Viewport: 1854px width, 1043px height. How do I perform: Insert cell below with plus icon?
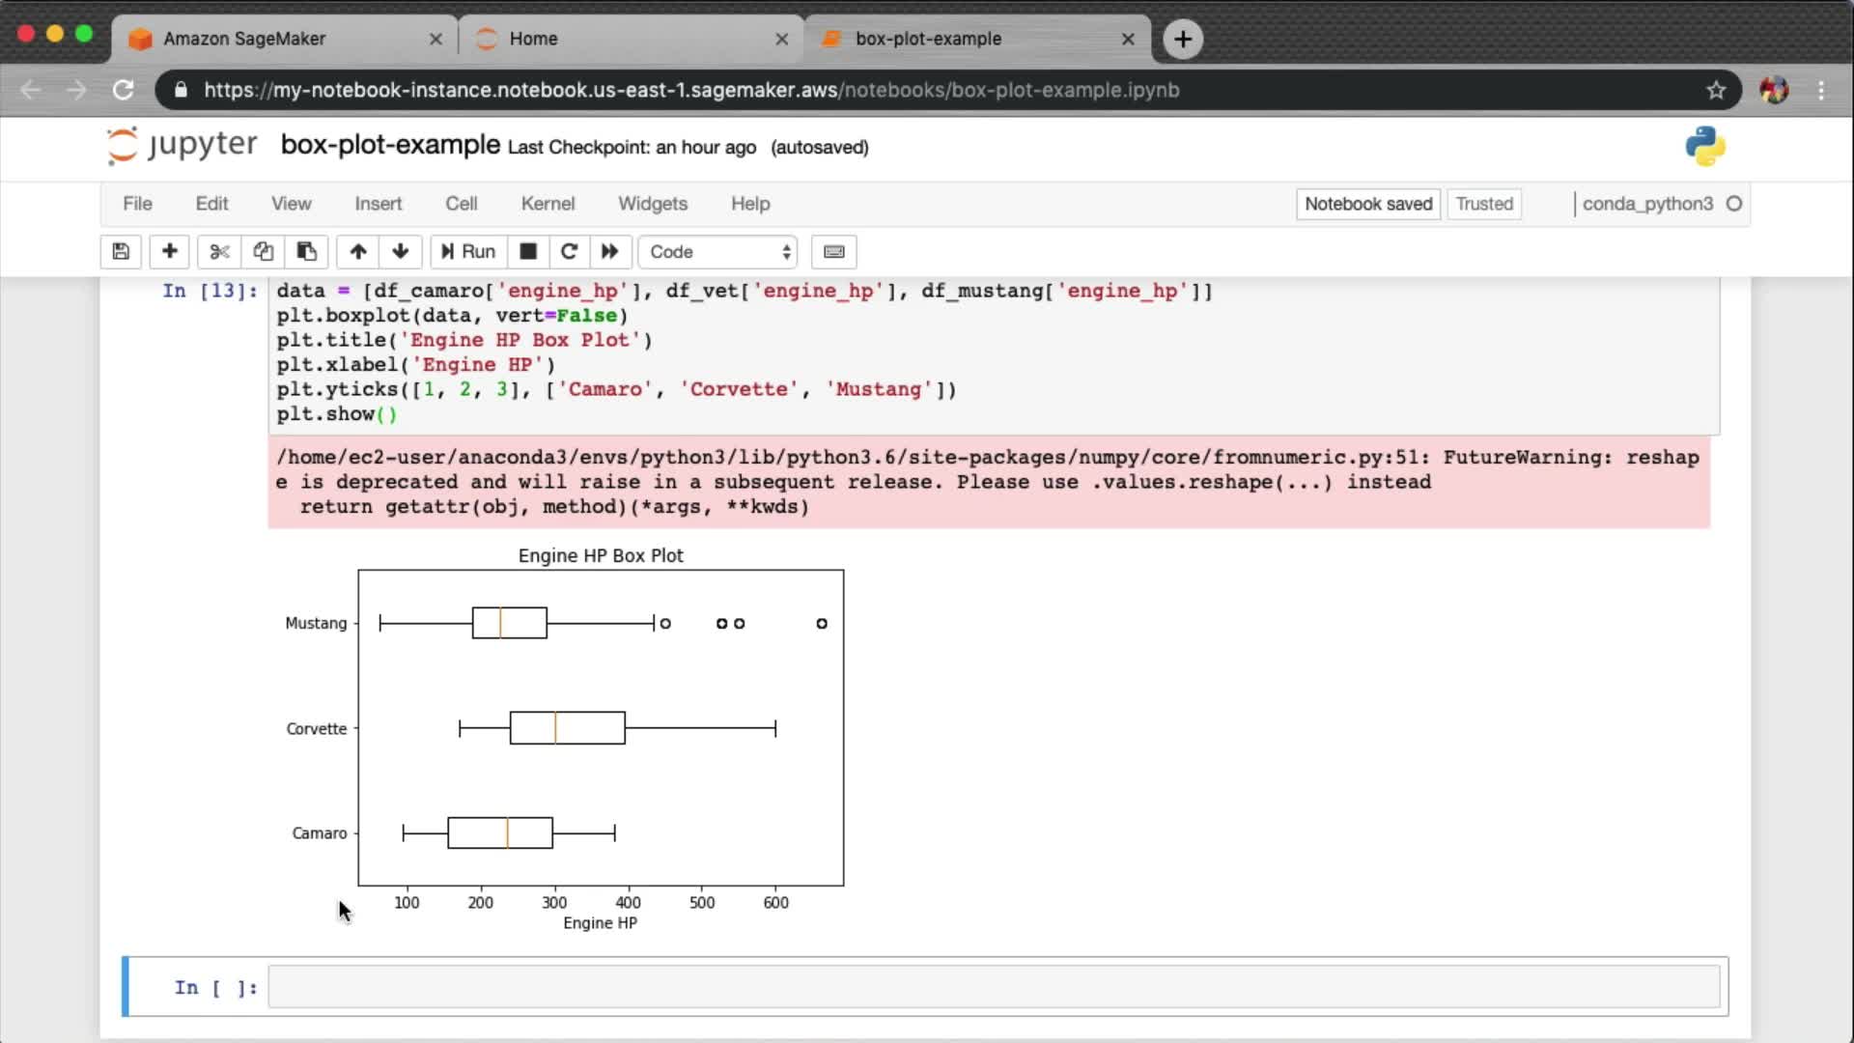169,252
